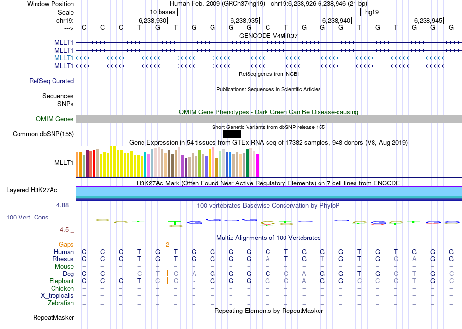Click the Multiz Alignments of 100 Vertebrates title
This screenshot has width=462, height=329.
point(268,238)
